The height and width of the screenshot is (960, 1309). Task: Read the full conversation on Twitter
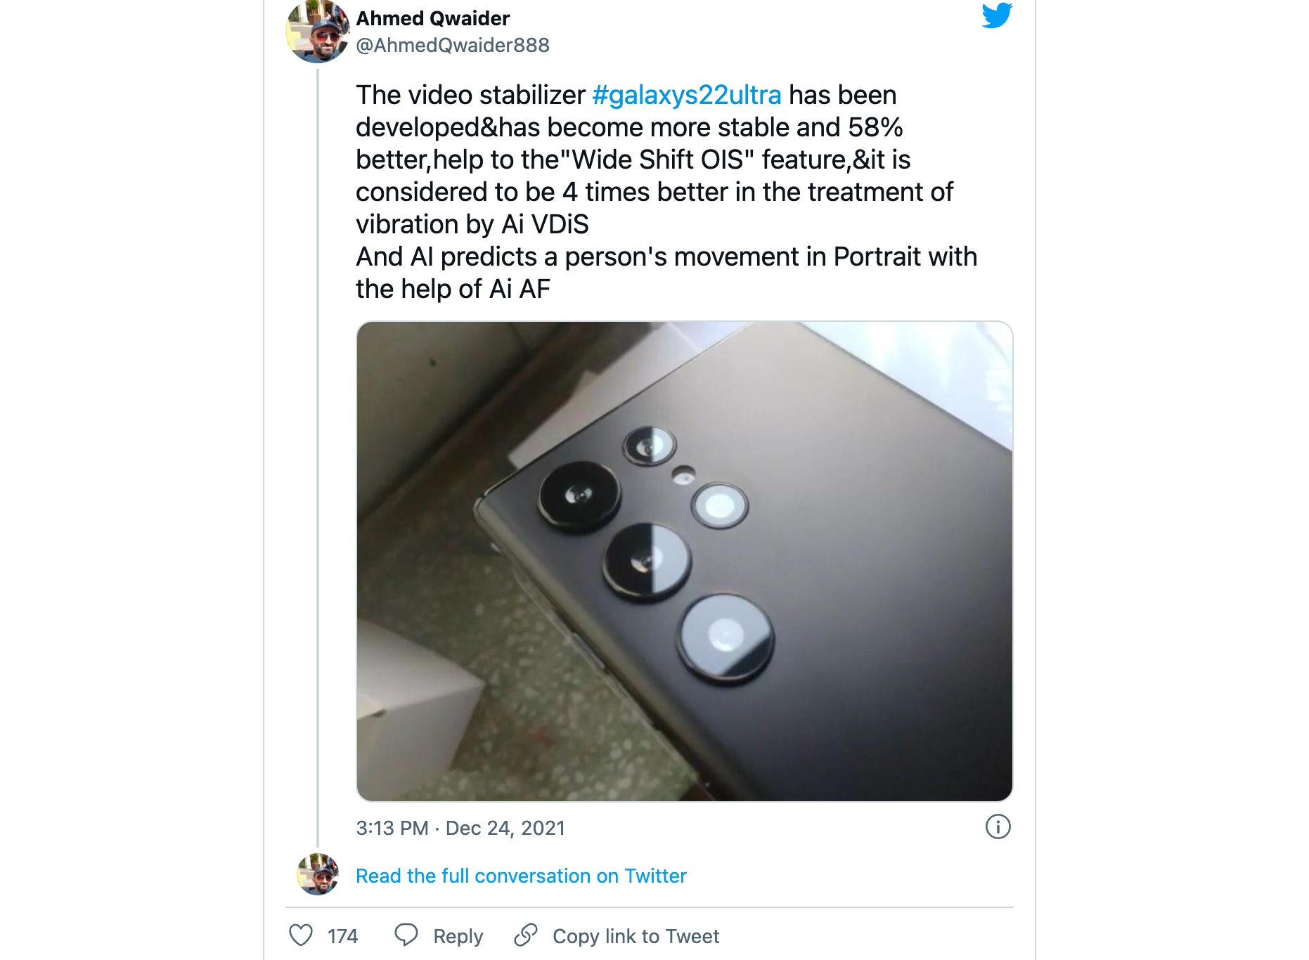(x=520, y=876)
